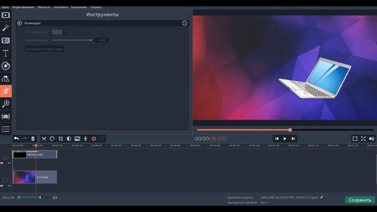
Task: Click the preview seek bar handle
Action: coord(290,130)
